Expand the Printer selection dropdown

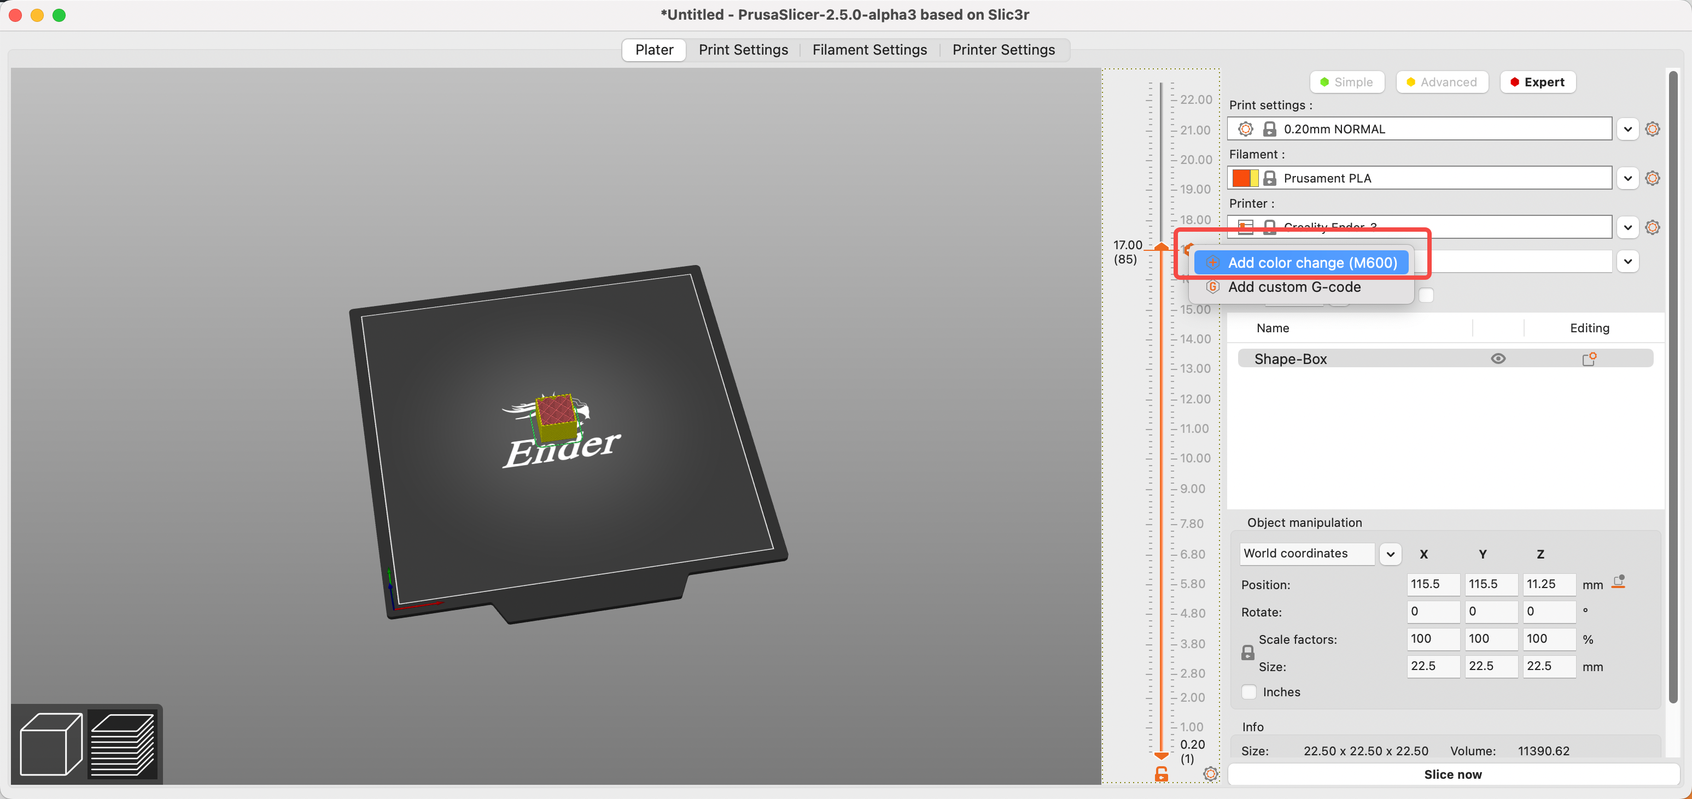1627,227
